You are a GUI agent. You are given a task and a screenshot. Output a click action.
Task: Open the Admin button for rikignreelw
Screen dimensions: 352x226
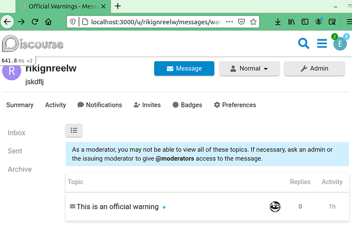click(314, 69)
